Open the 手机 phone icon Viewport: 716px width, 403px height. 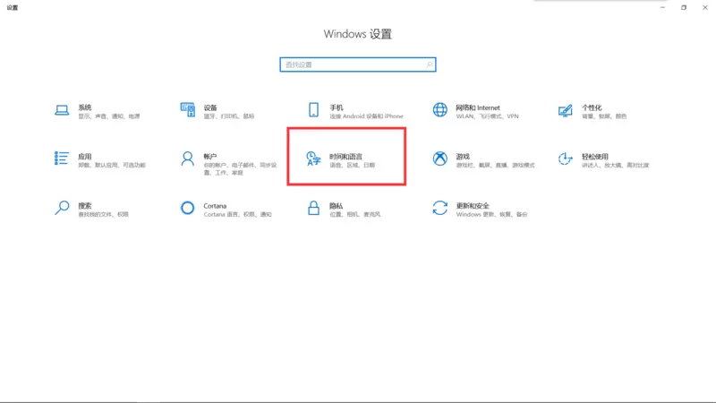(314, 109)
